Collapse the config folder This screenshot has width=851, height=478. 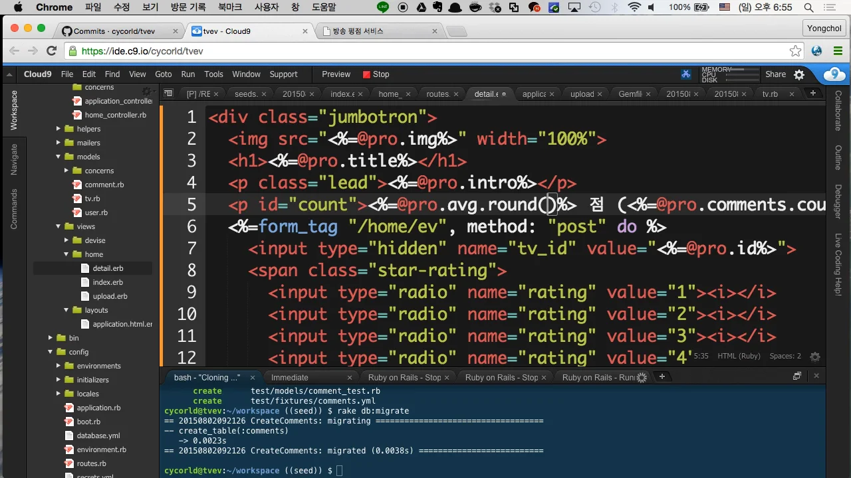tap(51, 352)
